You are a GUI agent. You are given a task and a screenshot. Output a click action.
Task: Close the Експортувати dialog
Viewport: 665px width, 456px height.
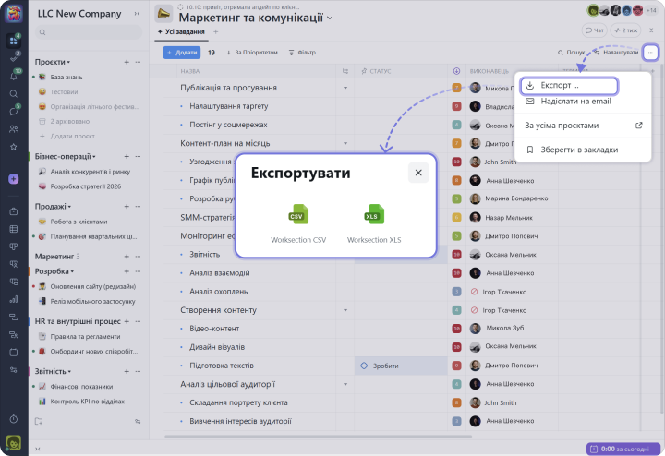(418, 173)
